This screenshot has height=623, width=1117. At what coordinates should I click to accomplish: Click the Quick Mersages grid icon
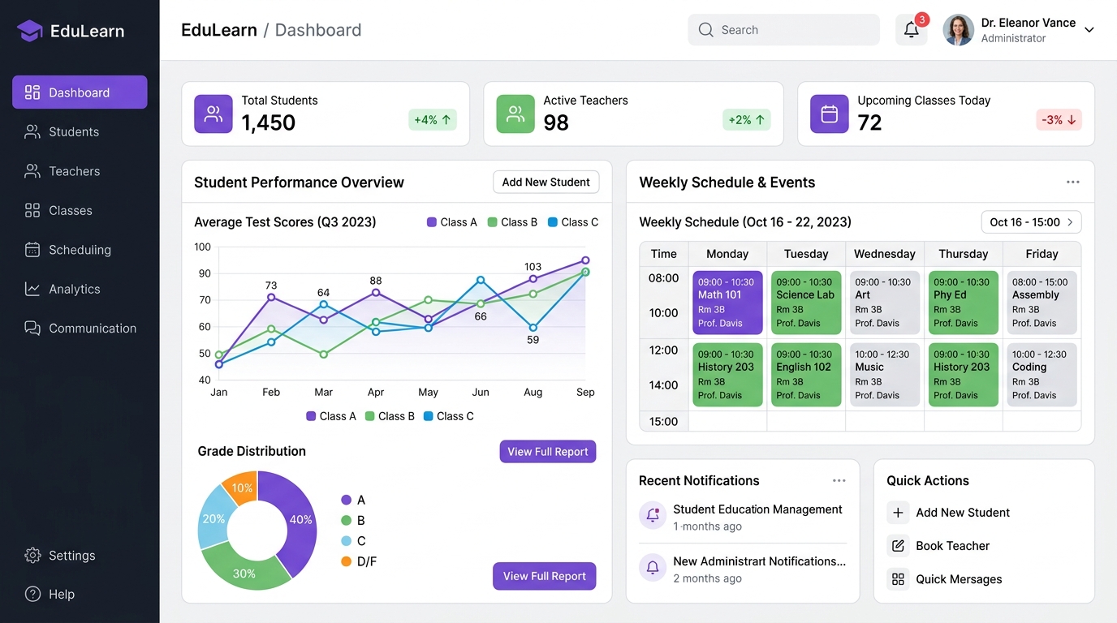(898, 579)
